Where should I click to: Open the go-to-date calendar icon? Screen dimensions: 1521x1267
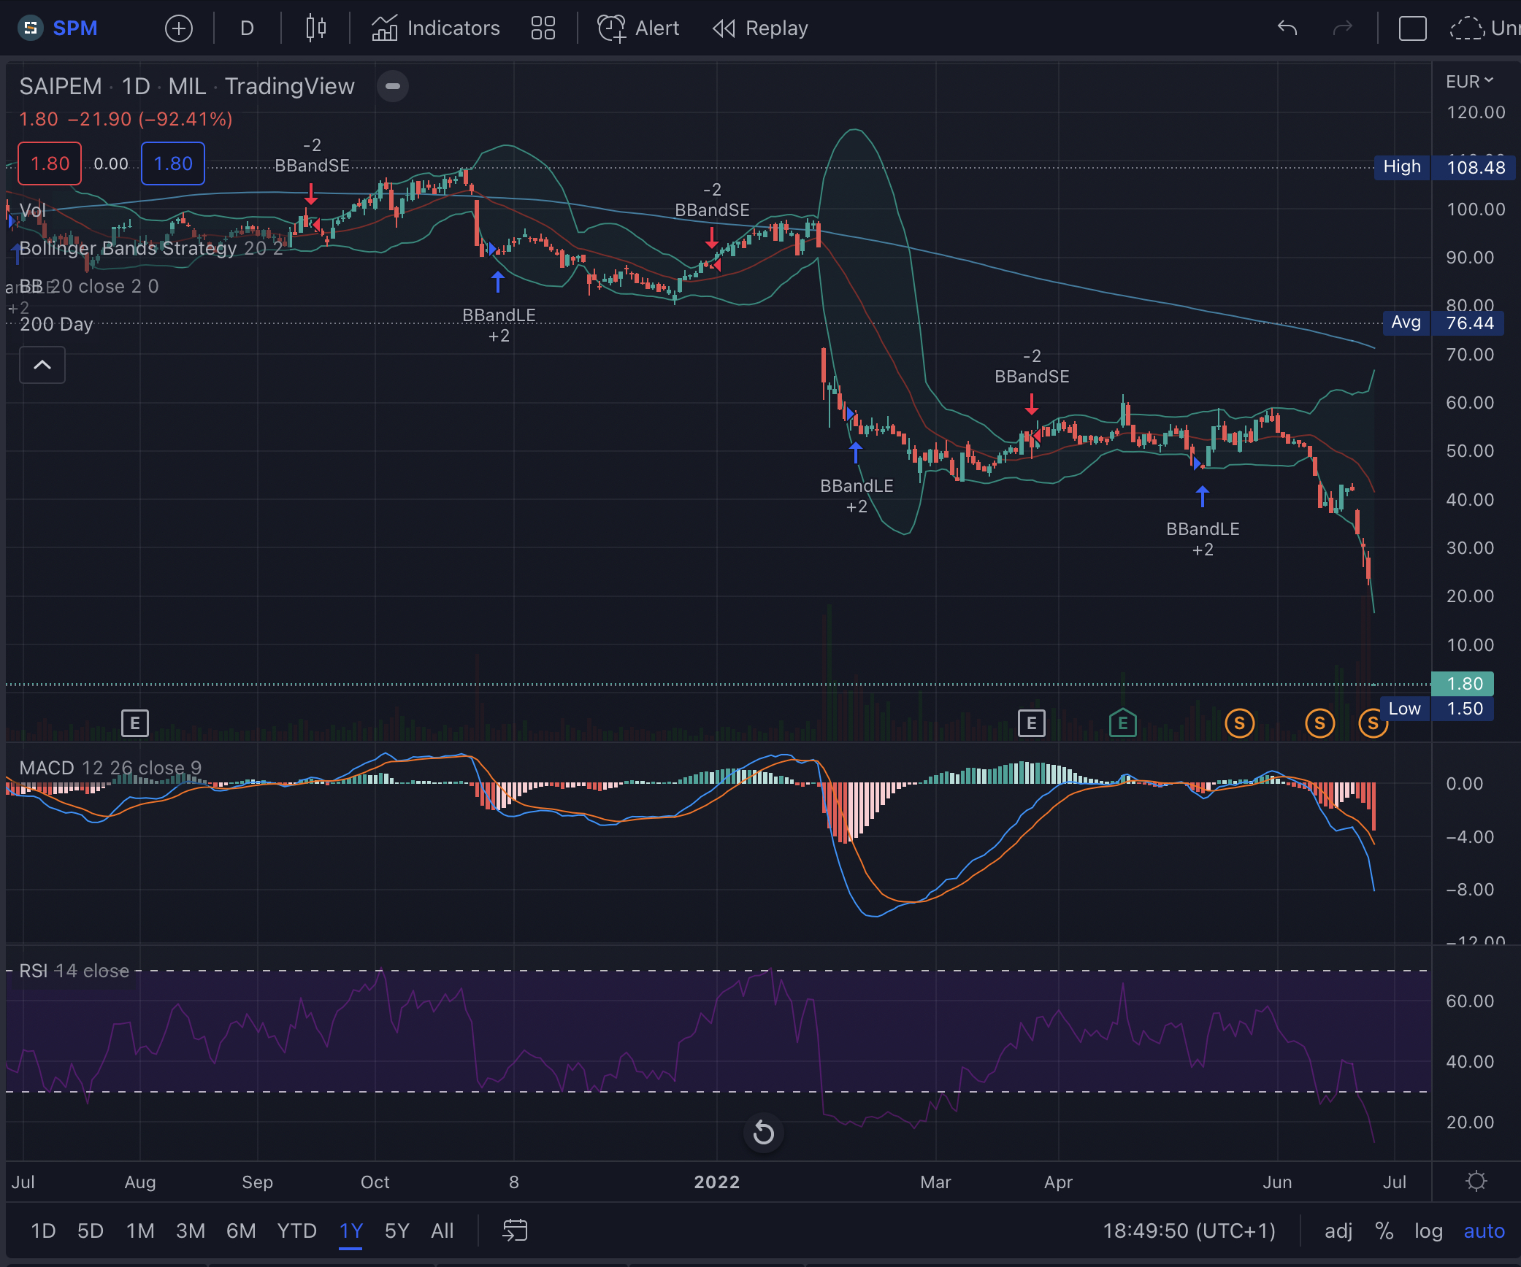tap(515, 1231)
